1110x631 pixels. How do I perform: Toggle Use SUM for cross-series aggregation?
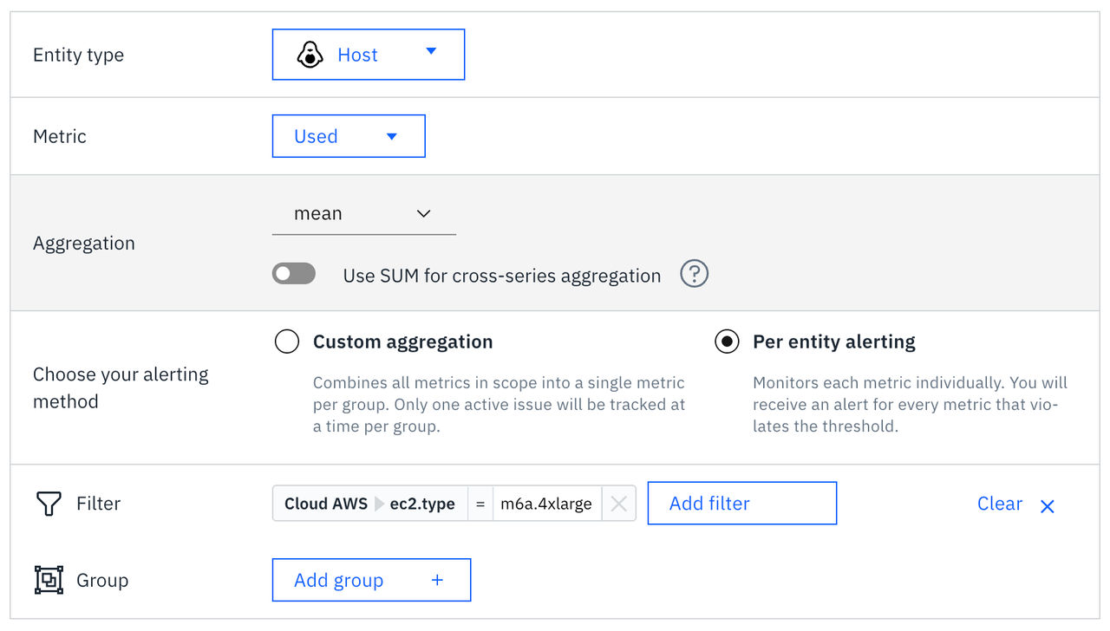tap(294, 275)
